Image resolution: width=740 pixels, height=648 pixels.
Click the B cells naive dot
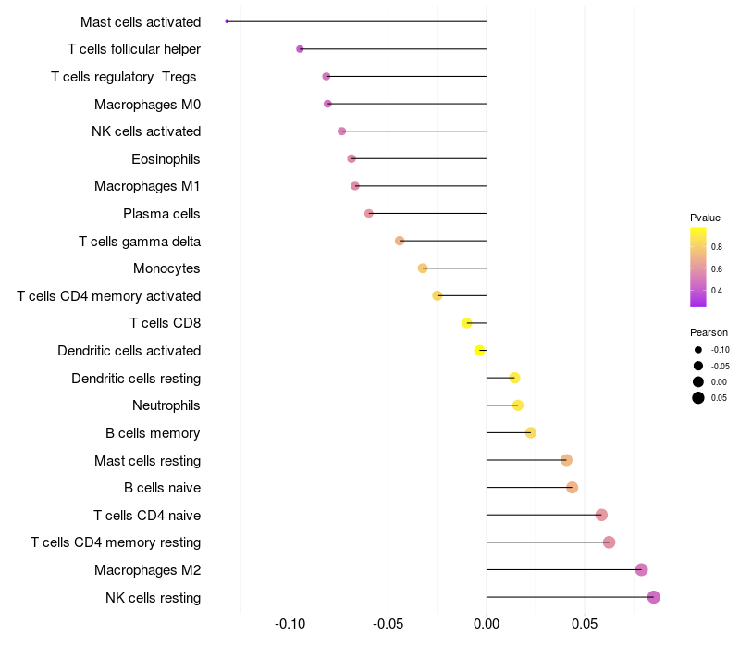click(572, 488)
